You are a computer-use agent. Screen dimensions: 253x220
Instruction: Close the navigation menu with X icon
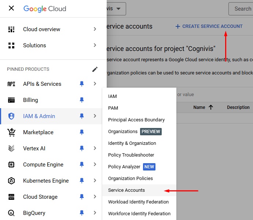pyautogui.click(x=11, y=8)
